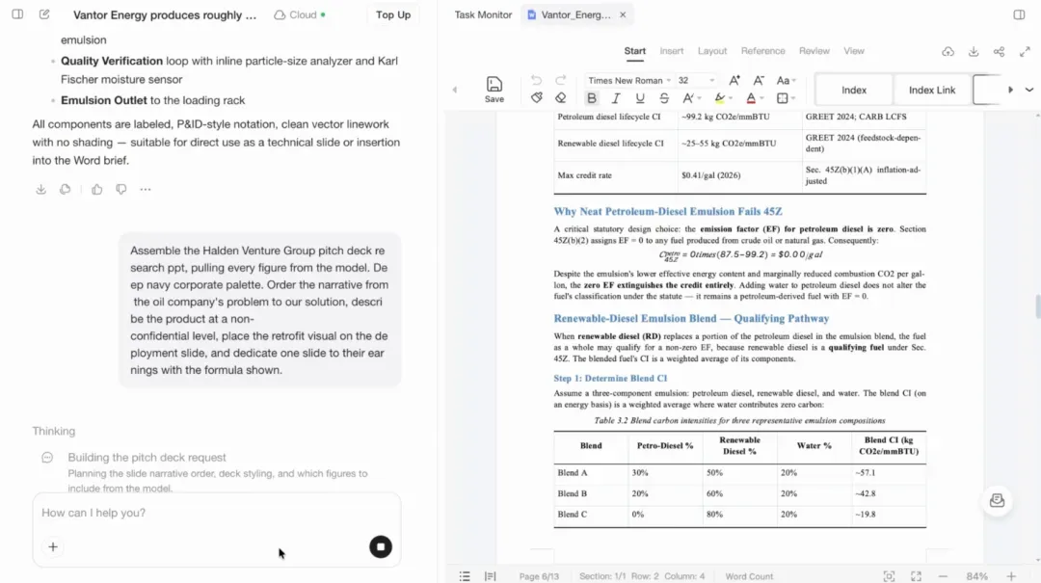Apply the Index Link style

click(x=931, y=90)
